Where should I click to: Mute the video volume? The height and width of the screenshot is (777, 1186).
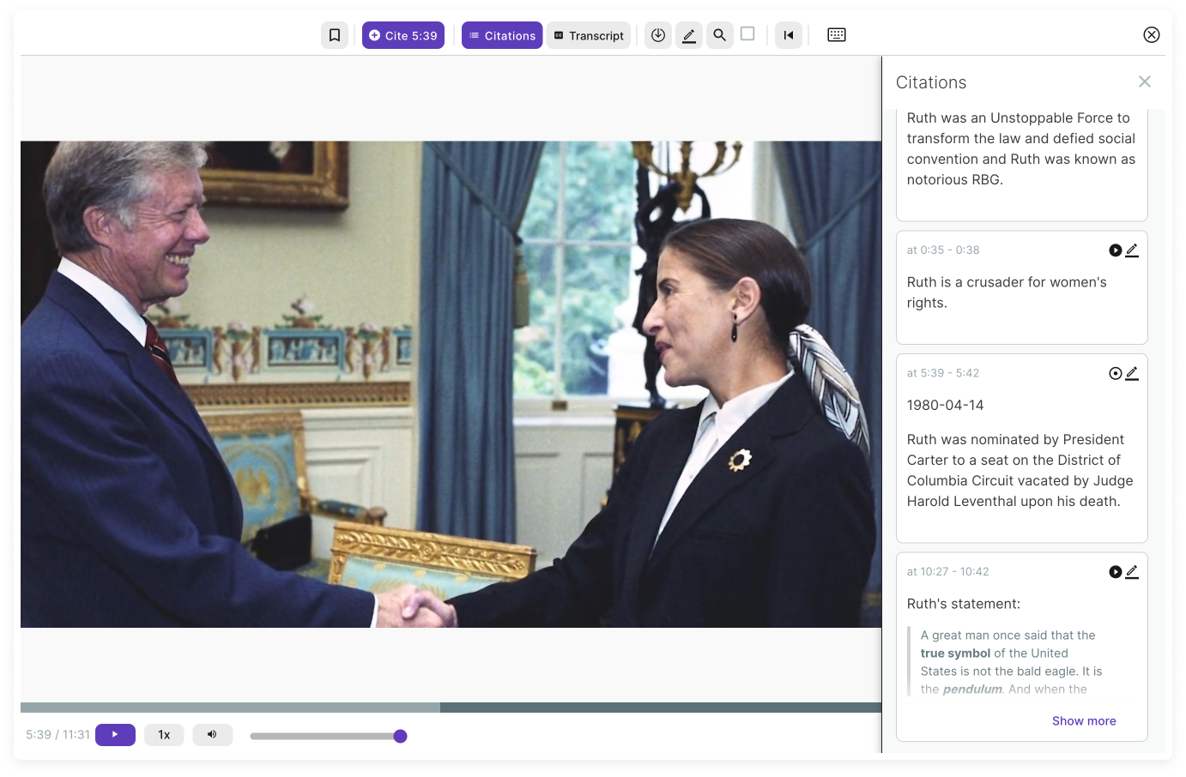(x=212, y=735)
